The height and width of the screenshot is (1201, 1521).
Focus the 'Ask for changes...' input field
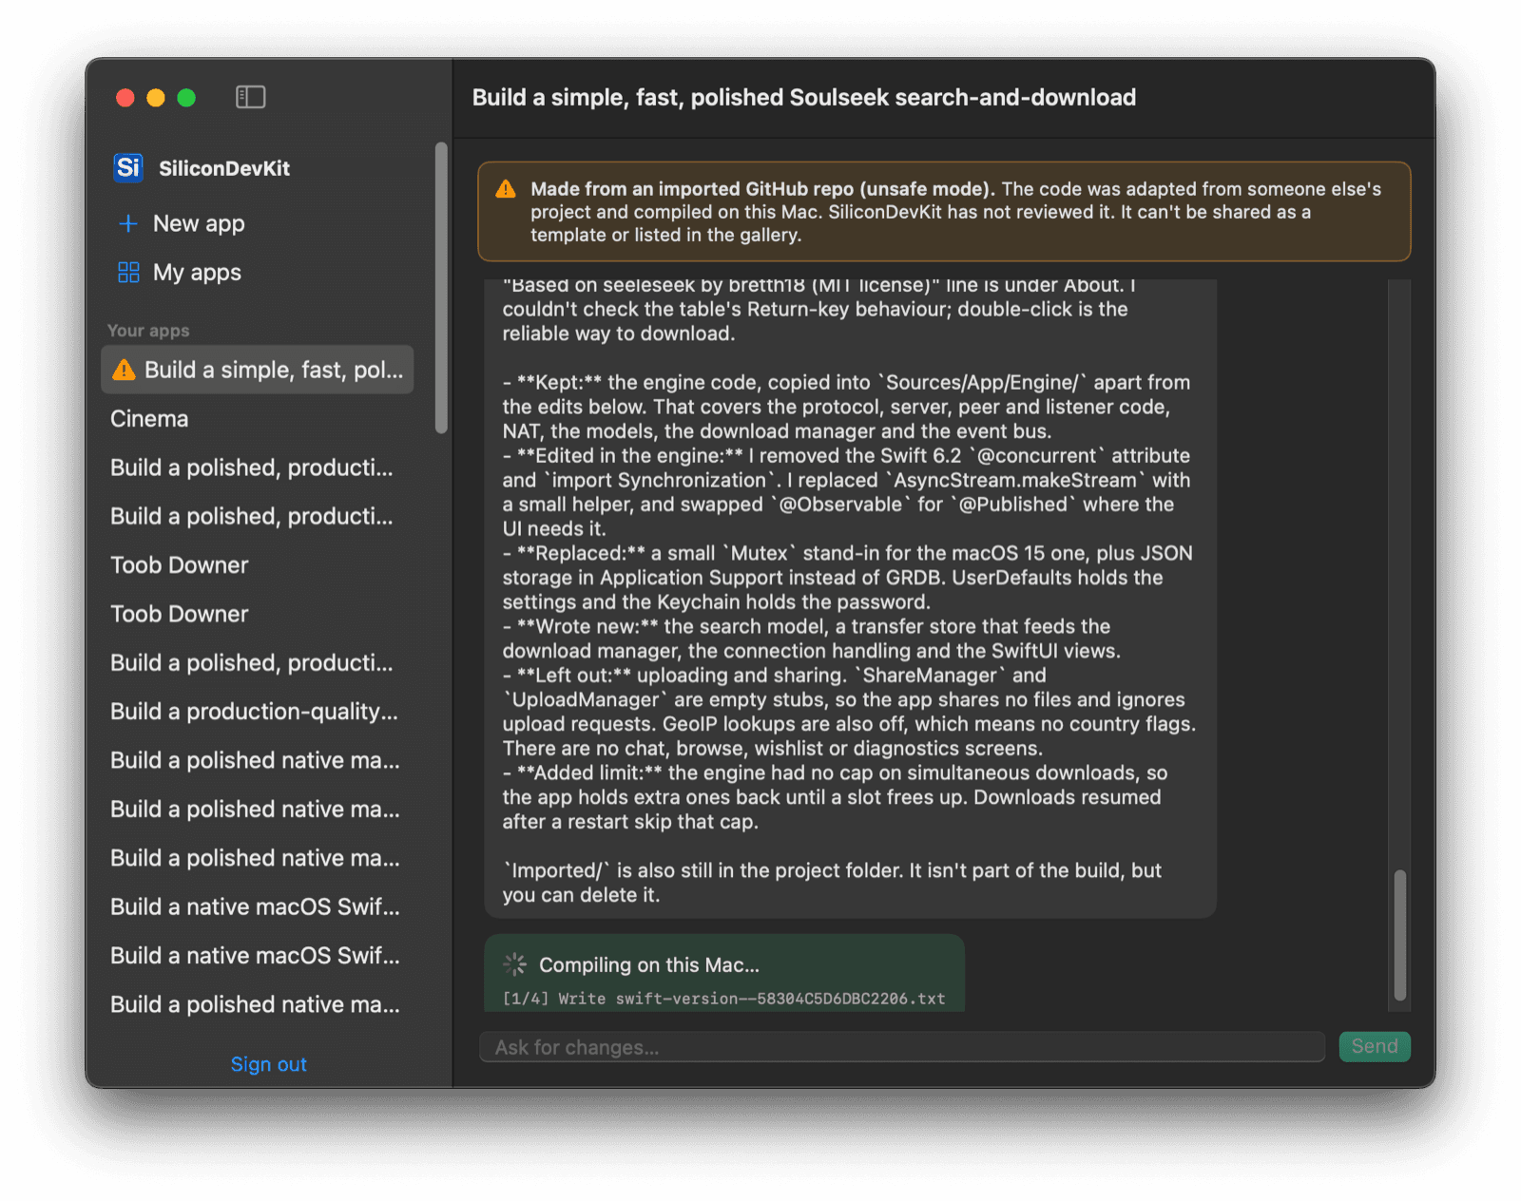pos(902,1047)
